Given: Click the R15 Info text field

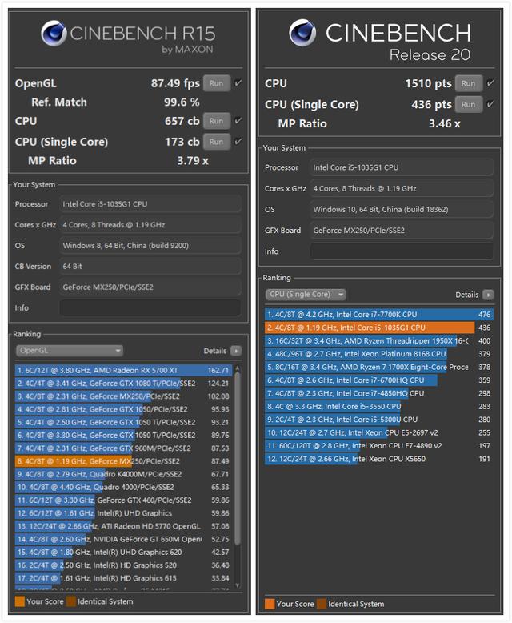Looking at the screenshot, I should click(150, 308).
